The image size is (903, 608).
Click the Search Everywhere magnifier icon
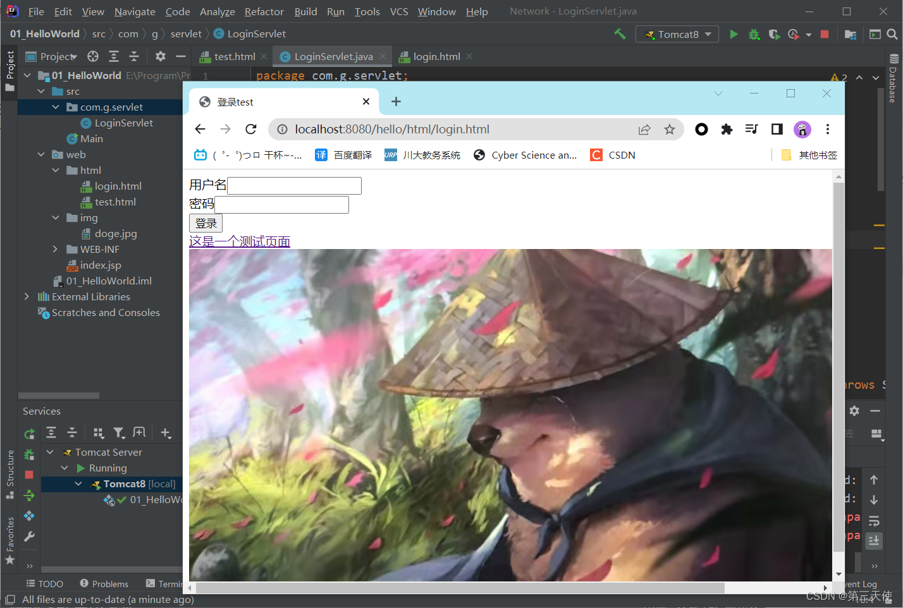pos(892,34)
